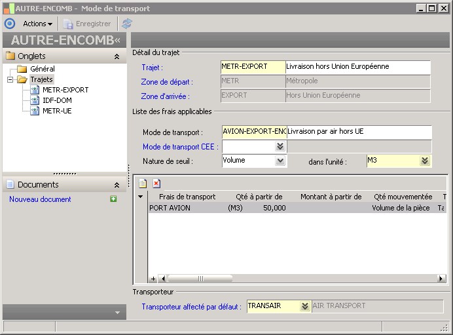The image size is (453, 335).
Task: Open the Mode de transport CEE dropdown
Action: click(x=280, y=146)
